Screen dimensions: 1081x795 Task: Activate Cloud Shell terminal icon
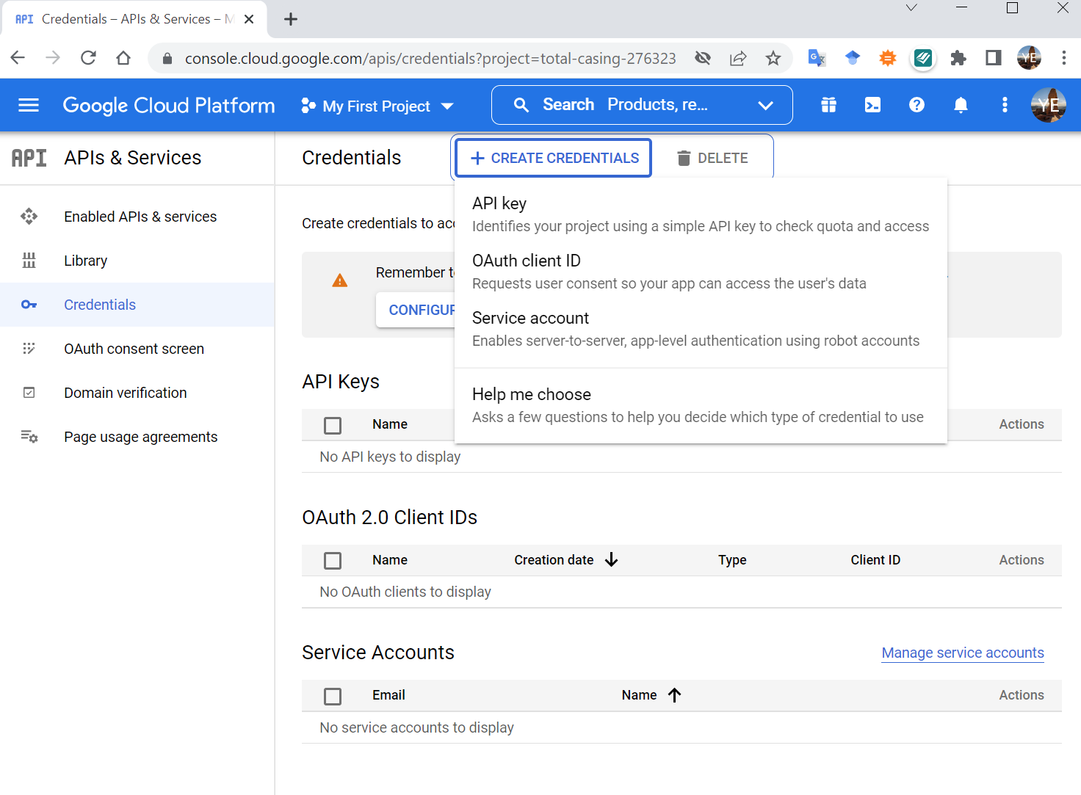[x=872, y=105]
